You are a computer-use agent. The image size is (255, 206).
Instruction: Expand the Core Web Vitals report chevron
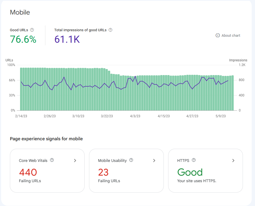75,161
